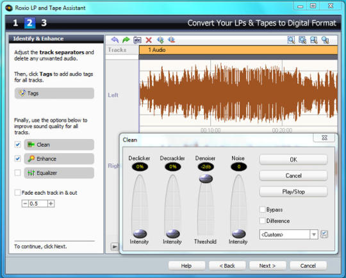Click the Denoiser threshold slider knob
This screenshot has width=346, height=278.
click(206, 179)
